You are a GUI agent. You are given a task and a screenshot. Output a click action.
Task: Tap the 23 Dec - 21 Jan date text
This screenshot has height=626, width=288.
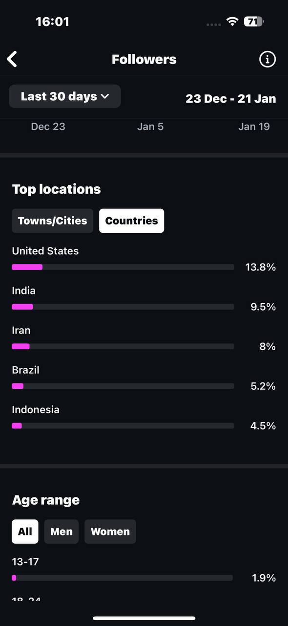click(231, 98)
